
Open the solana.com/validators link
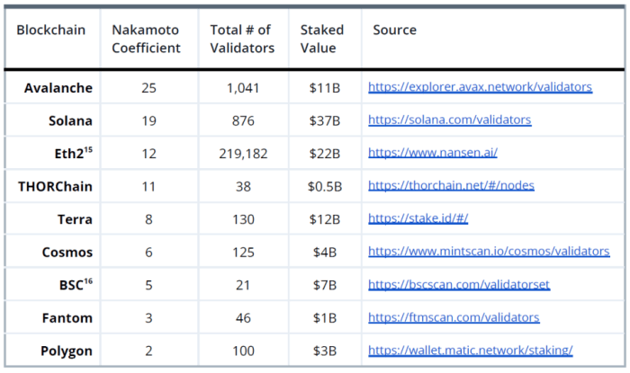(x=450, y=120)
